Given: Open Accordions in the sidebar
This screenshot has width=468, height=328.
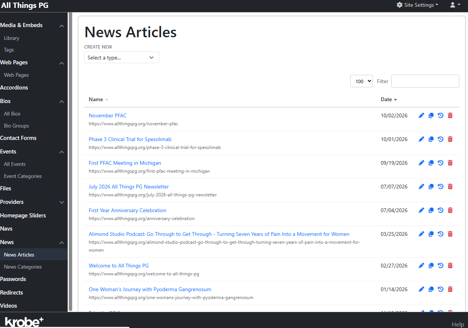Looking at the screenshot, I should pos(14,87).
